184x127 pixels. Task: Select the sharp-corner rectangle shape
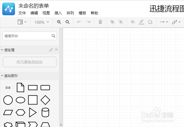tap(33, 87)
